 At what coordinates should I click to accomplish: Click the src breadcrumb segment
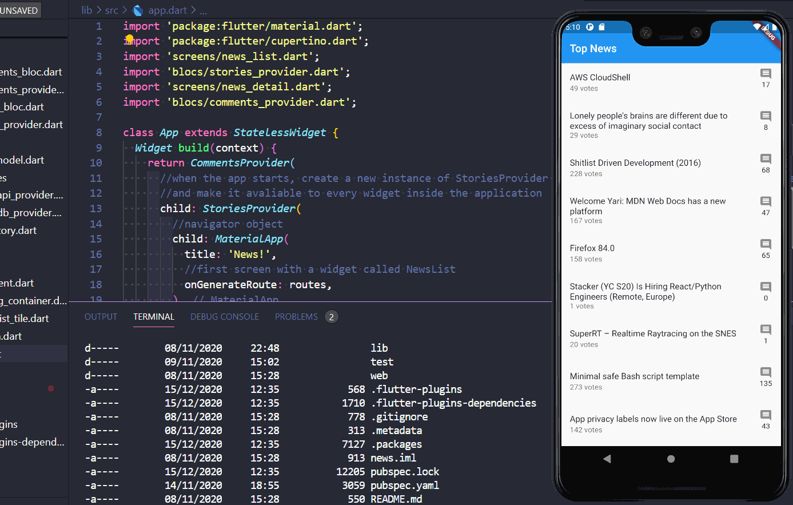point(111,10)
